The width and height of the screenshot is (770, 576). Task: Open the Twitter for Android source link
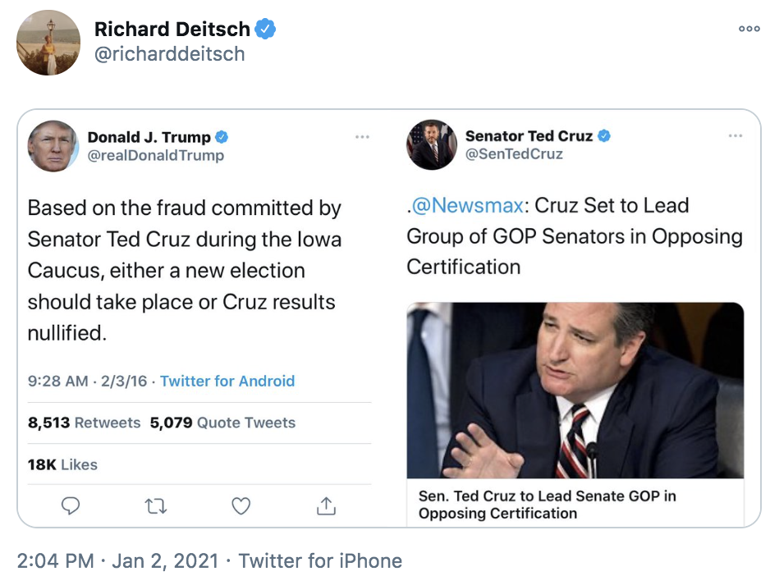227,381
